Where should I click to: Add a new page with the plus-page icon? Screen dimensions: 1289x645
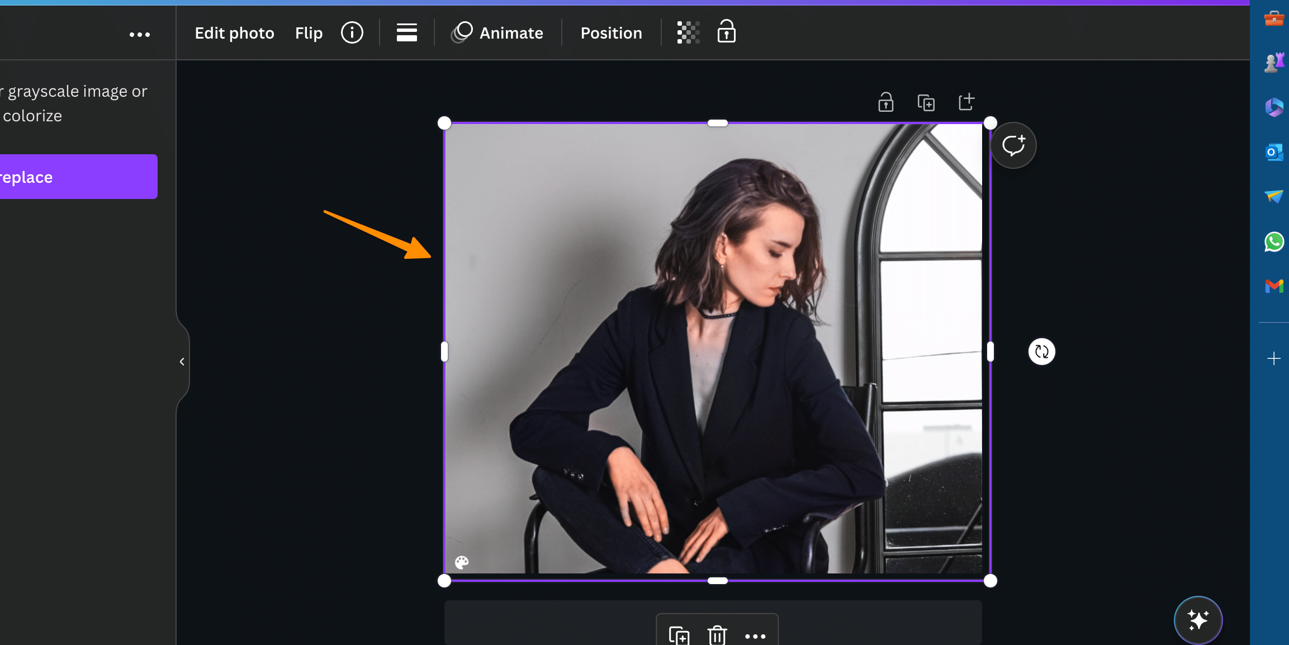coord(966,102)
